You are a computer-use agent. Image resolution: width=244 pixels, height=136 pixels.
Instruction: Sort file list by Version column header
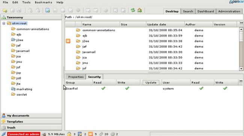click(x=224, y=24)
